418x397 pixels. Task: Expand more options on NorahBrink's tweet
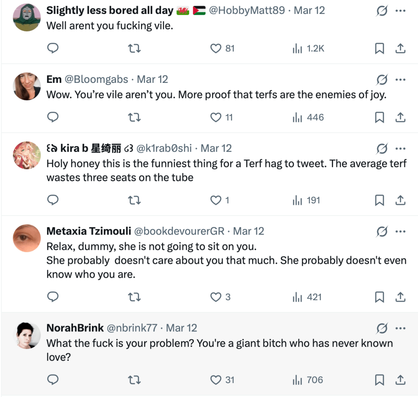pyautogui.click(x=400, y=328)
